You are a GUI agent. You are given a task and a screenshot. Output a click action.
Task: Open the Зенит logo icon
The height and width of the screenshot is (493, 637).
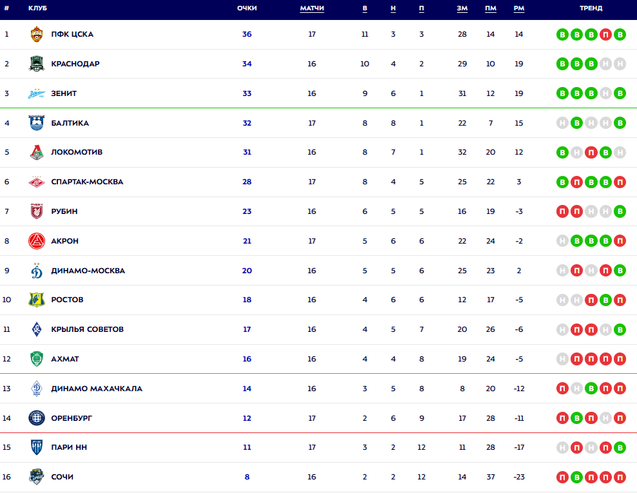(x=37, y=93)
